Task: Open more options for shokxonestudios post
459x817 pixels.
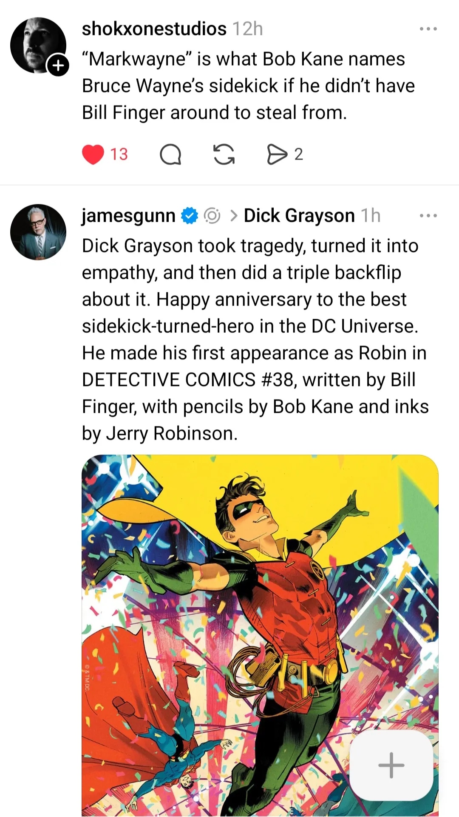Action: pos(428,29)
